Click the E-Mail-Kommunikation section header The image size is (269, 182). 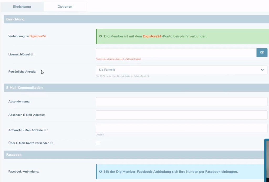(x=137, y=88)
